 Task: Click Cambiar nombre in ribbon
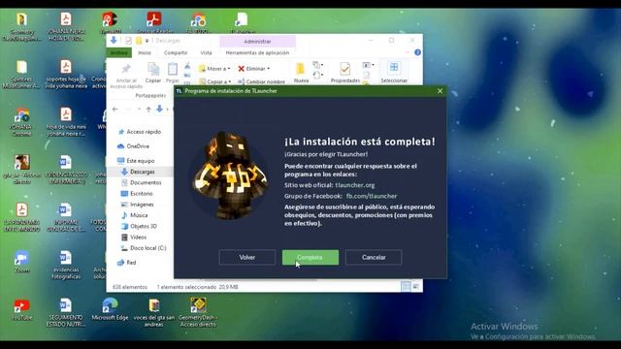point(261,81)
